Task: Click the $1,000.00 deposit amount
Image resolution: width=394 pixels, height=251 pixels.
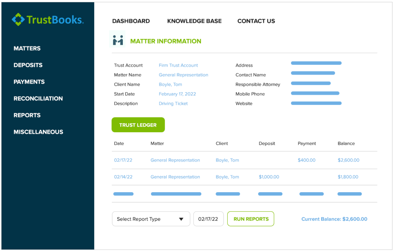Action: click(269, 177)
